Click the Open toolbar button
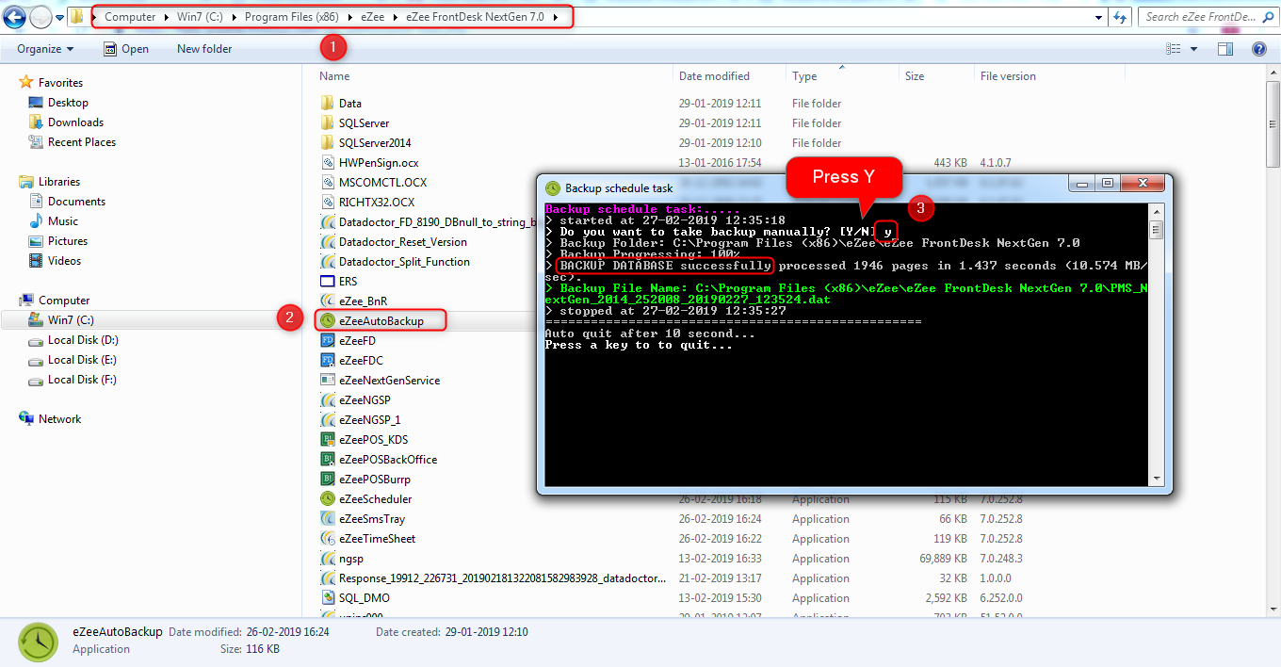Image resolution: width=1281 pixels, height=667 pixels. tap(125, 49)
